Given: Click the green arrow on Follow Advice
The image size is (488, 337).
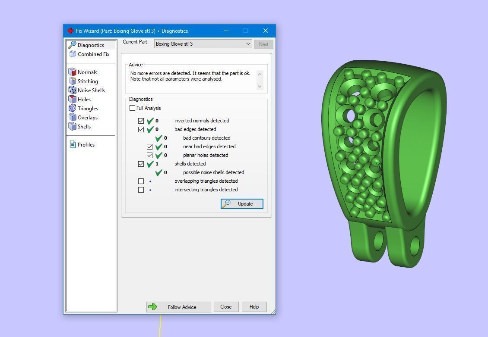Looking at the screenshot, I should tap(152, 307).
